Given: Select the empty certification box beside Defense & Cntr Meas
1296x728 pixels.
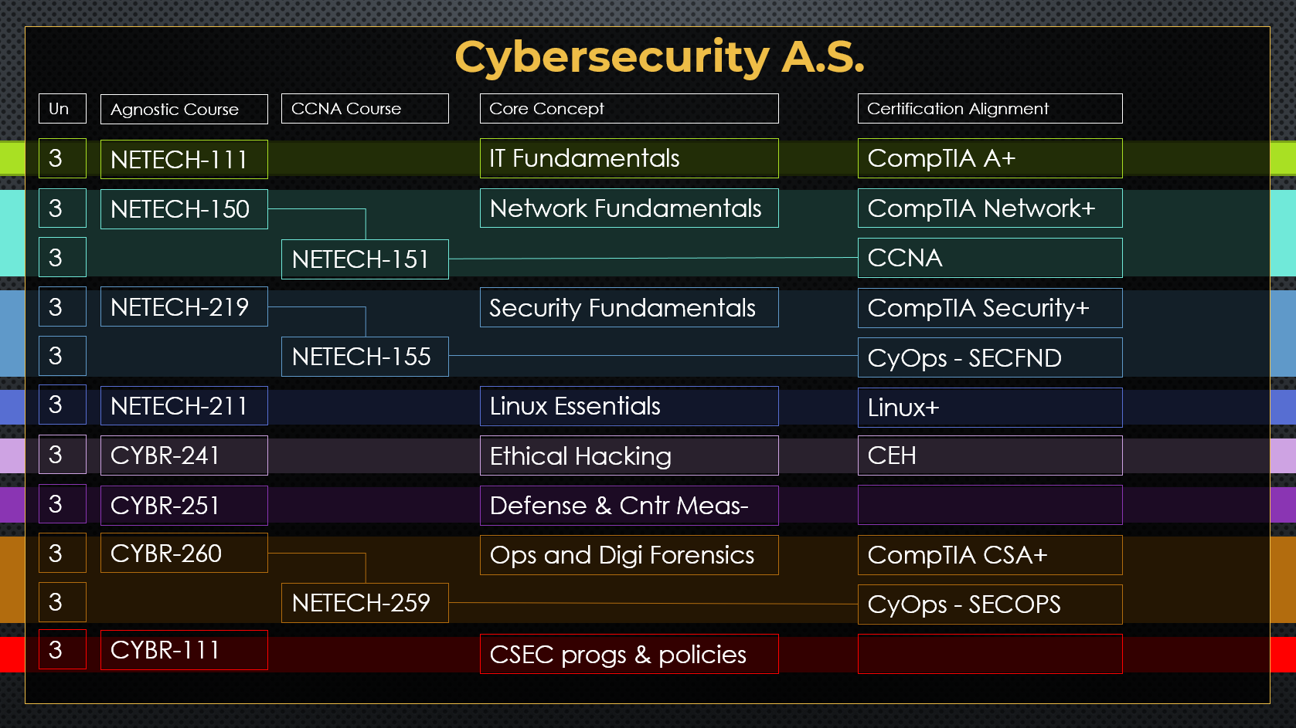Looking at the screenshot, I should click(989, 505).
